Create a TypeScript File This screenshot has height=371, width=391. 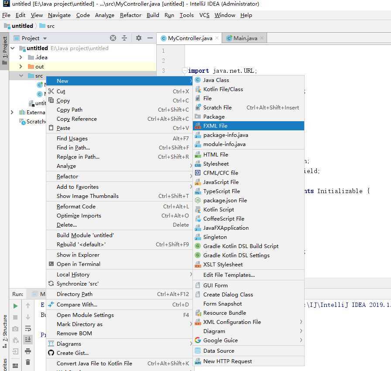(x=249, y=191)
